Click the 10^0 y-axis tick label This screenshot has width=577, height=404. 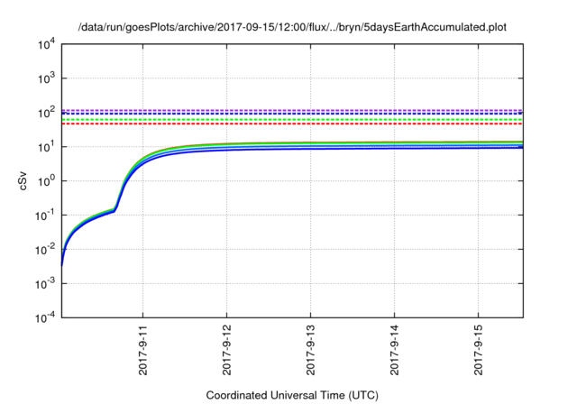tap(46, 181)
